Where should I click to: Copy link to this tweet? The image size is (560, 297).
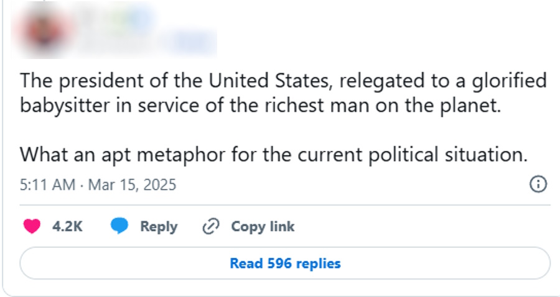tap(263, 227)
